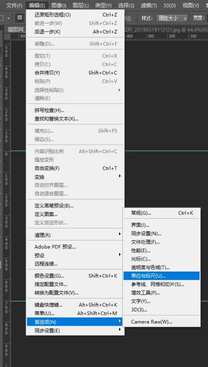
Task: Select 后退一步(K) menu entry
Action: [75, 32]
